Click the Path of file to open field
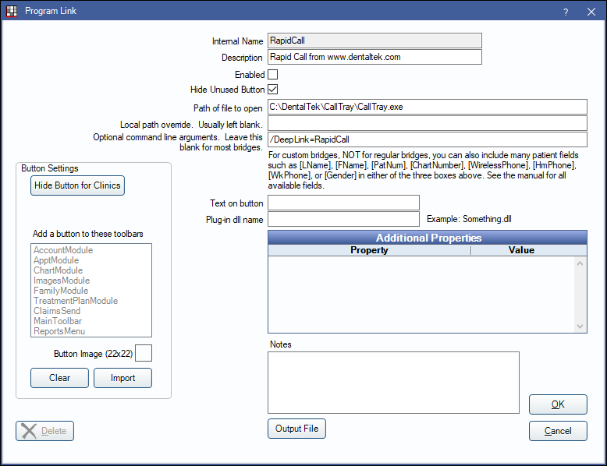 [x=427, y=107]
